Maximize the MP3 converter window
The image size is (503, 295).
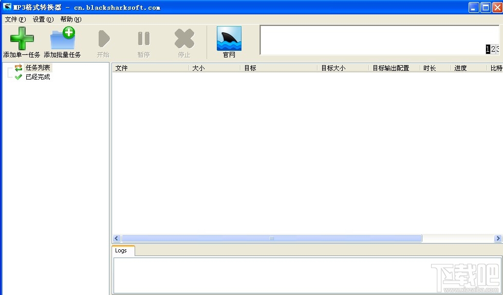tap(486, 7)
